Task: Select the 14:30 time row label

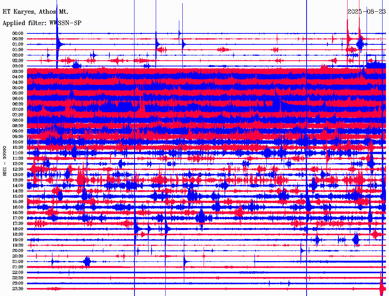Action: point(18,191)
